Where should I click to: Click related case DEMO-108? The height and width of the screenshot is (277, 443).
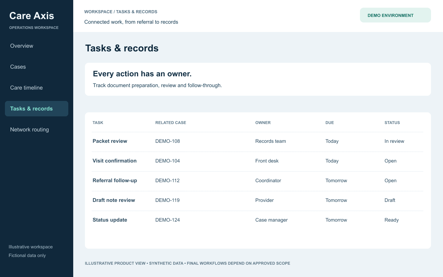(x=168, y=141)
